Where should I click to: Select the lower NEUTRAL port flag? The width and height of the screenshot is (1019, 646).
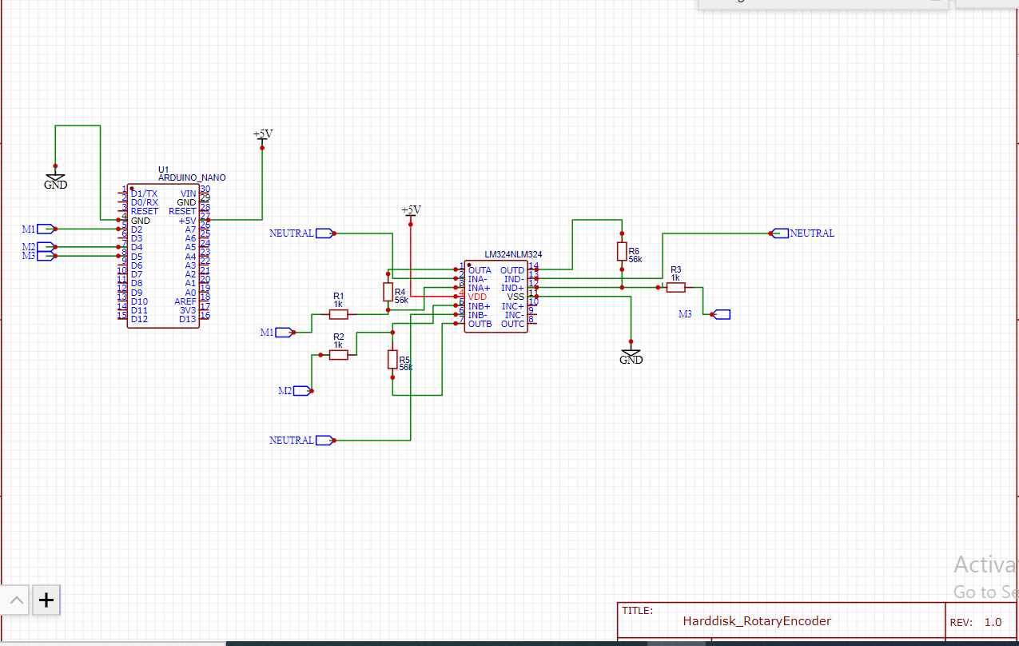coord(322,440)
